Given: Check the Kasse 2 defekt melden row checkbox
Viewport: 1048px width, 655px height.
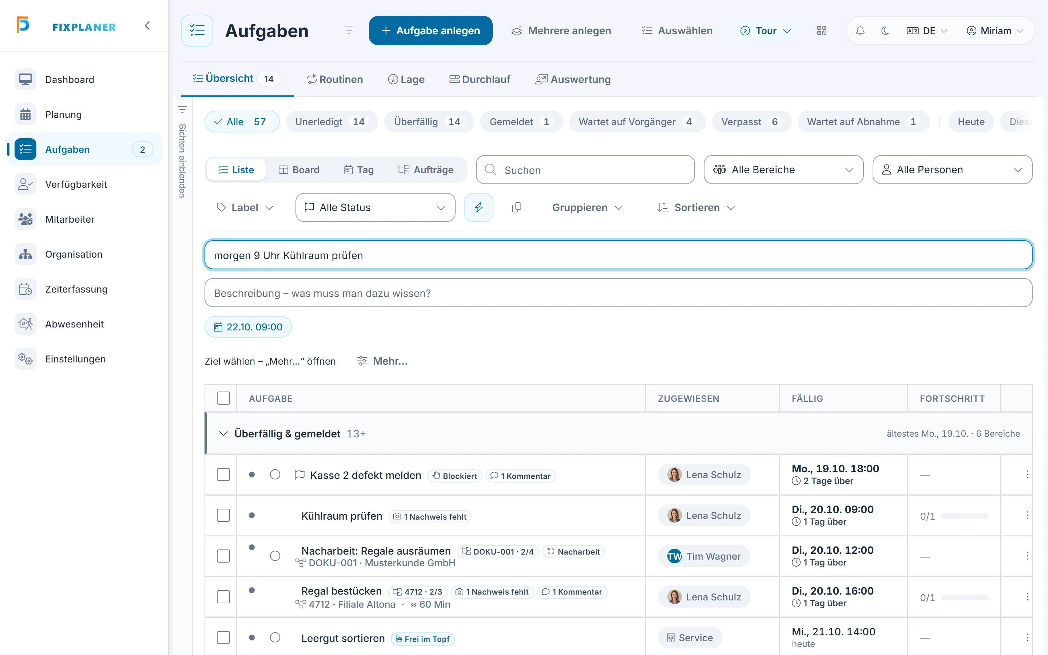Looking at the screenshot, I should click(223, 475).
